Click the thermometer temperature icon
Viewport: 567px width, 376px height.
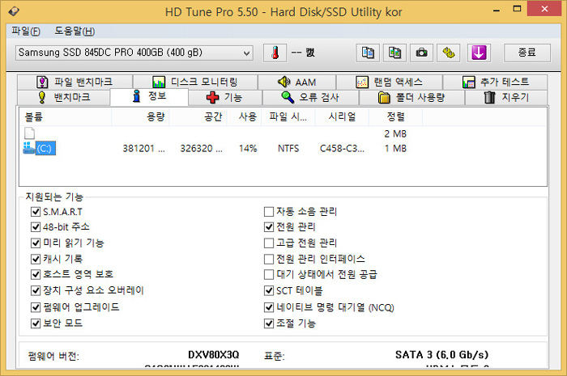click(x=275, y=53)
